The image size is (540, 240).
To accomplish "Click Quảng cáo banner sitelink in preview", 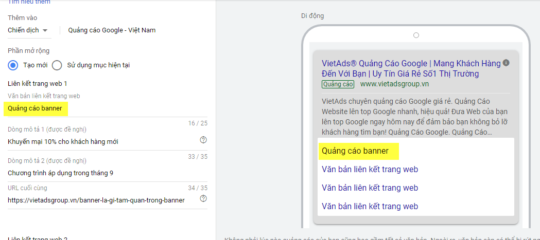I will pos(355,151).
